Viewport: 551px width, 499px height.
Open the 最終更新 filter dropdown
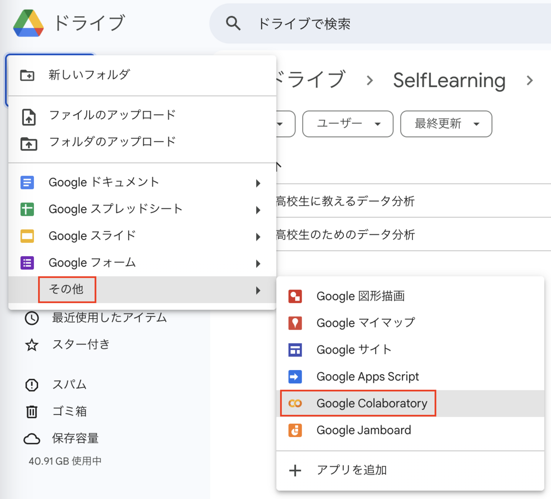(x=446, y=124)
